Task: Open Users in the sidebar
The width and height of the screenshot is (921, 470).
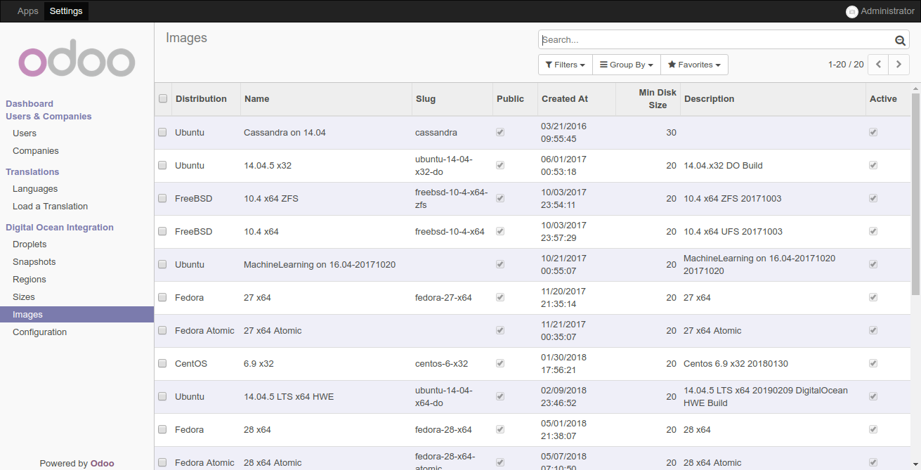Action: coord(25,133)
